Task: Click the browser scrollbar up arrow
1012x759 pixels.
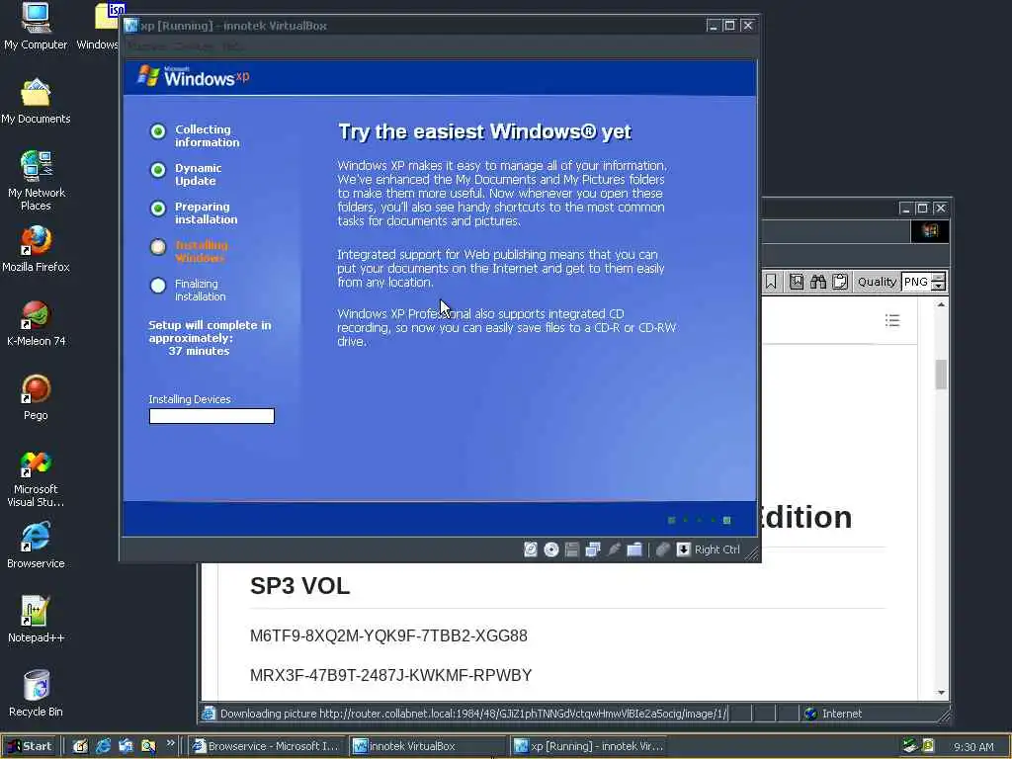Action: click(x=942, y=304)
